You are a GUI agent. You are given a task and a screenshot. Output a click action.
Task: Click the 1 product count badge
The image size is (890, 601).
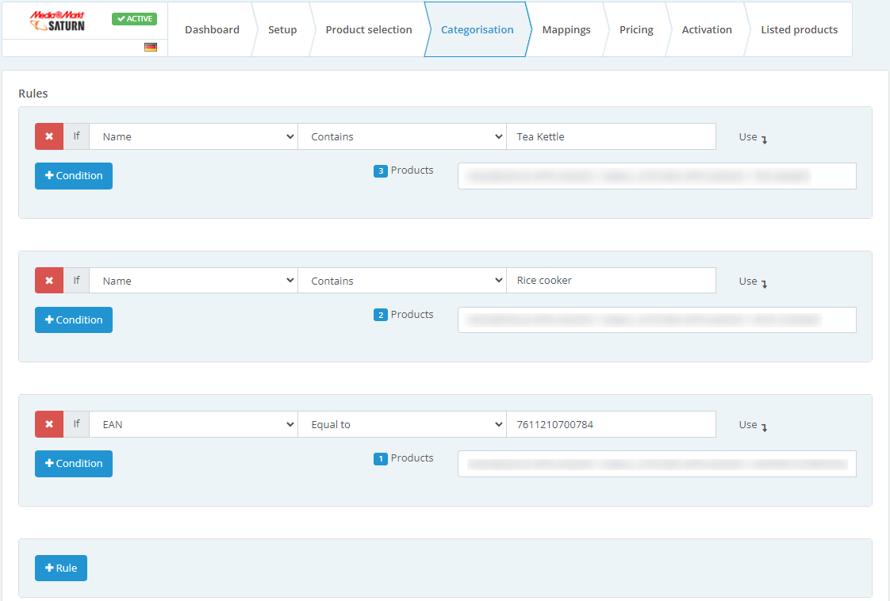click(380, 458)
